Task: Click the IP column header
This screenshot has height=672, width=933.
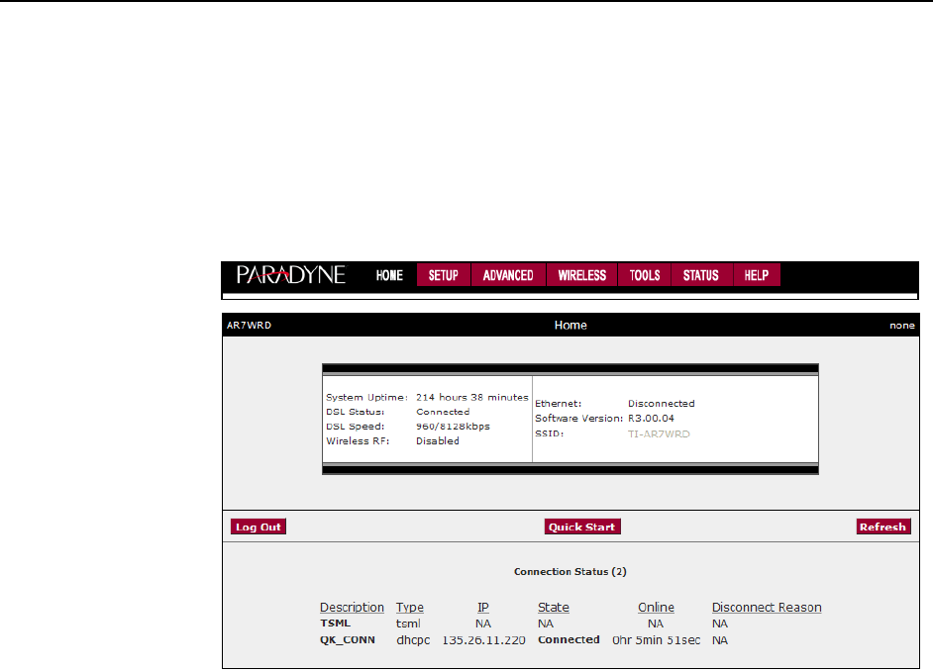Action: click(482, 608)
